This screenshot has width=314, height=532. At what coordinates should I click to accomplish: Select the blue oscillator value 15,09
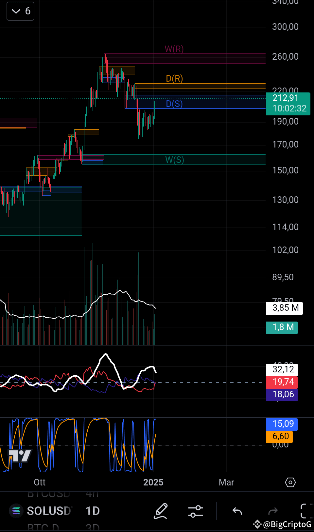282,424
